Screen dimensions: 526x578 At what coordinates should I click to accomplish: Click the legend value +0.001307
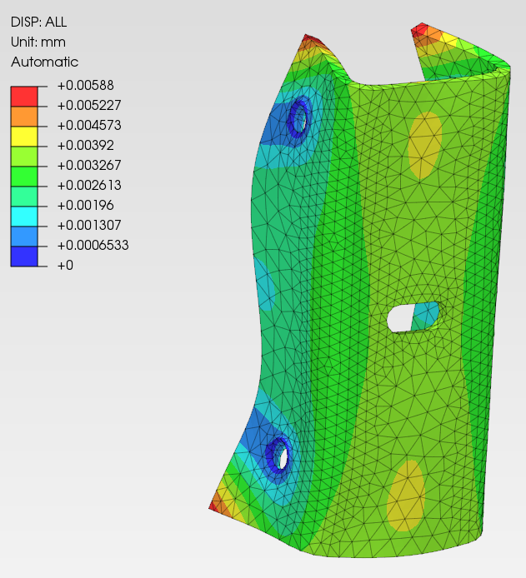(x=89, y=225)
